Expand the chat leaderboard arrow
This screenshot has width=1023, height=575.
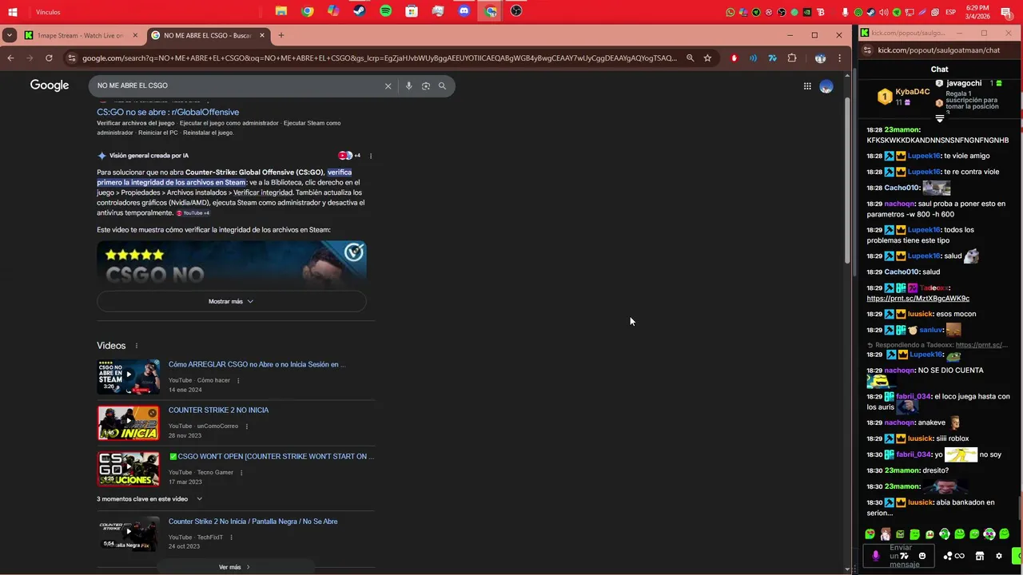pyautogui.click(x=940, y=118)
